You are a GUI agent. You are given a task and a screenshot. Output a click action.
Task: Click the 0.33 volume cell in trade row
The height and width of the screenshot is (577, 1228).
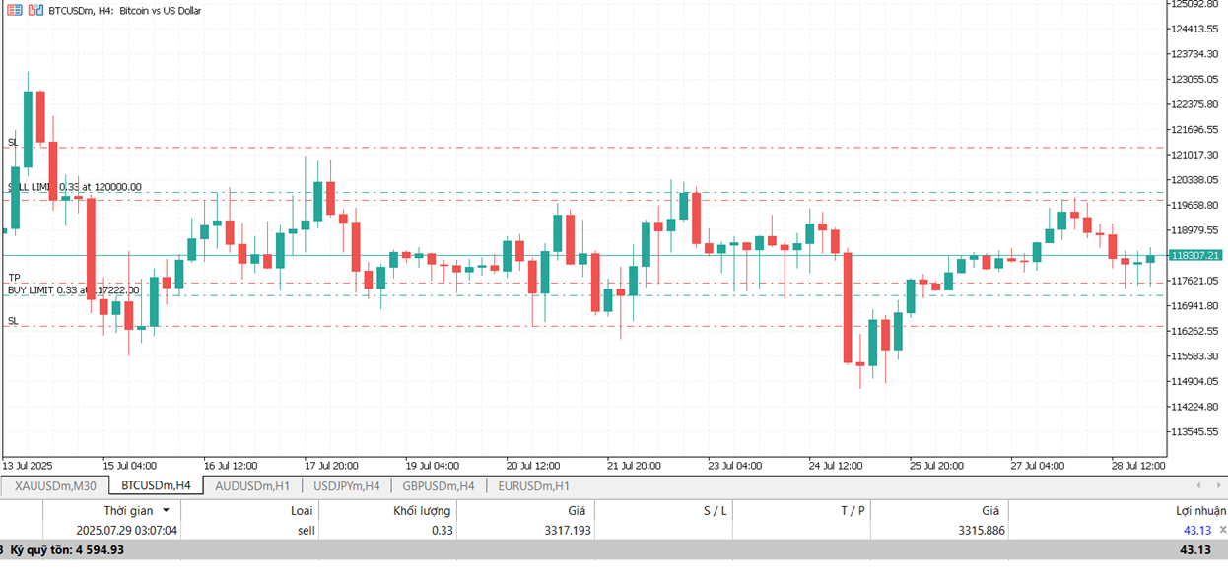(442, 530)
